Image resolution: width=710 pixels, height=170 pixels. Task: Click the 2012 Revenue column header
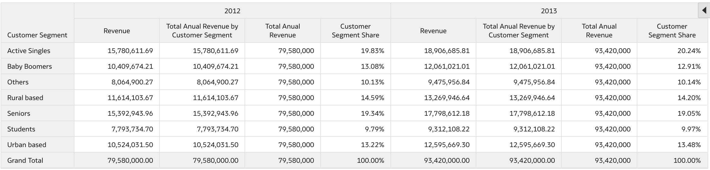(117, 30)
